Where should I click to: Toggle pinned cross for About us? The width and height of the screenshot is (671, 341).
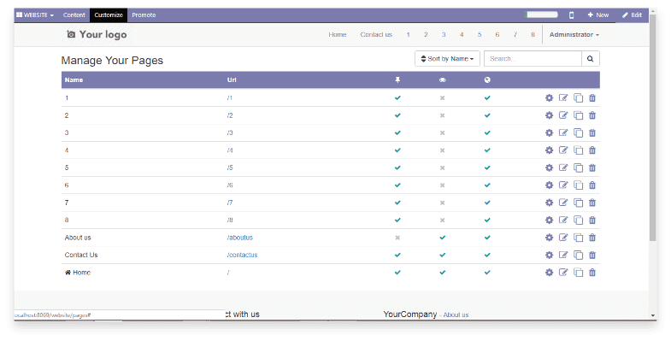[397, 238]
